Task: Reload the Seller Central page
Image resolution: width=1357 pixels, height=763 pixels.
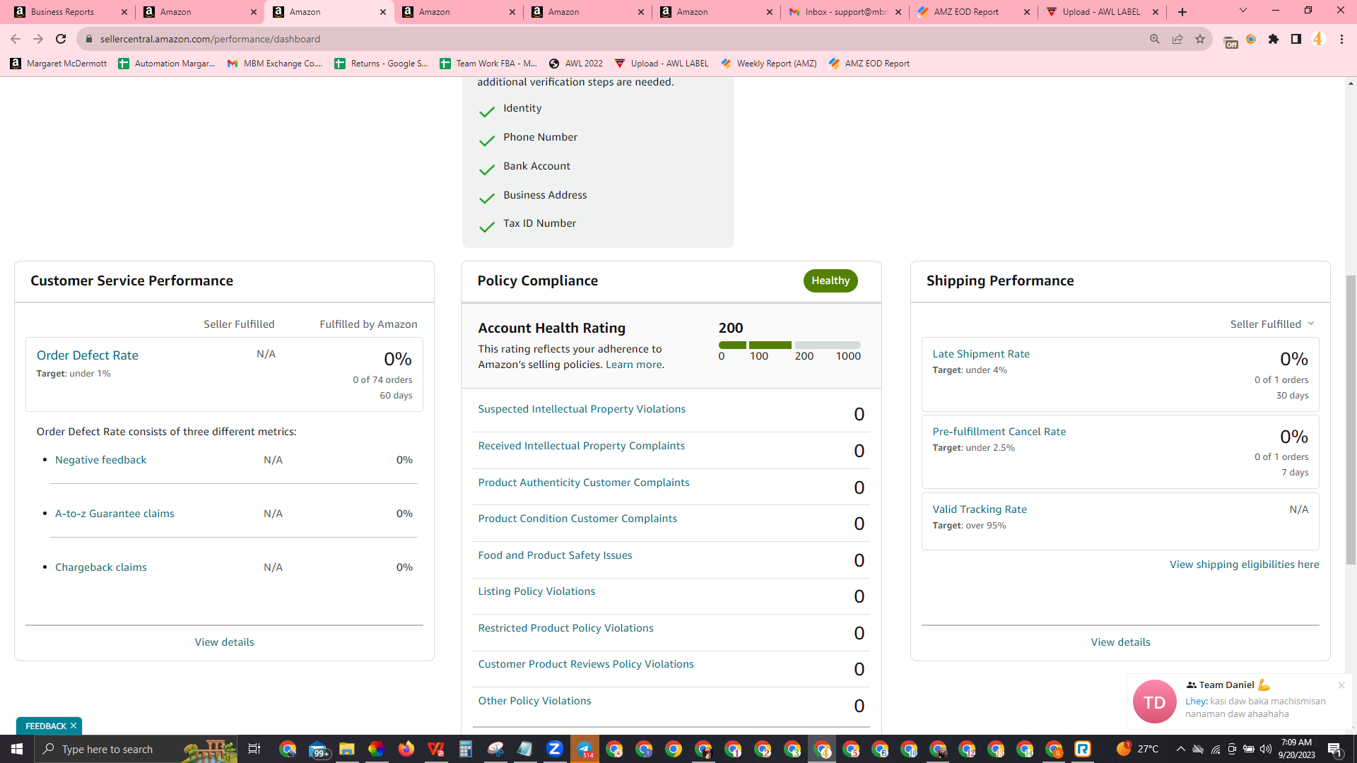Action: 61,39
